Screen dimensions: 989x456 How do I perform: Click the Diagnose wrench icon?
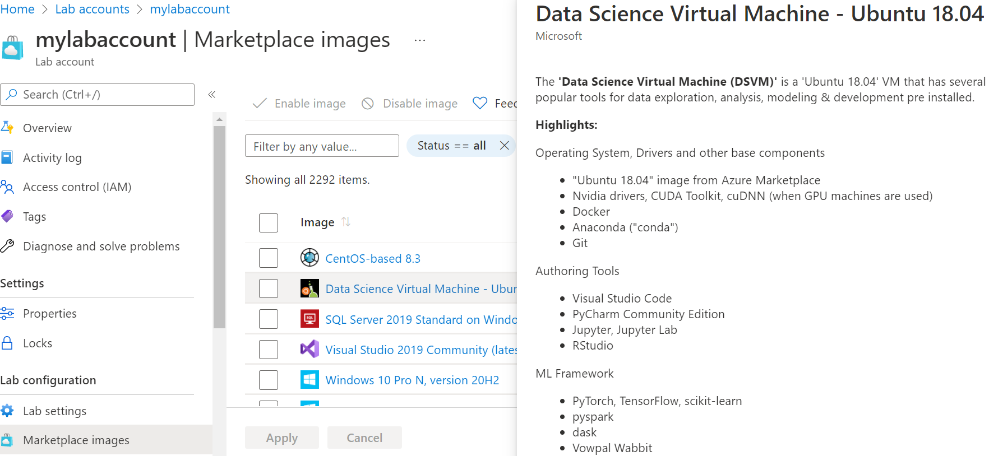coord(7,246)
